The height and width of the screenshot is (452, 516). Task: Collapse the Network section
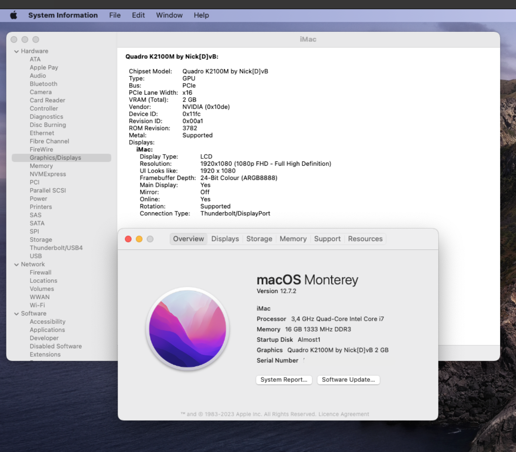pos(16,264)
